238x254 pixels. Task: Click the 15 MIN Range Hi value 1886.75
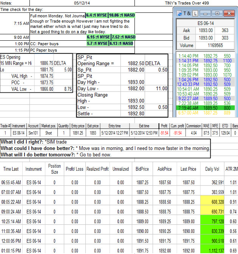(47, 63)
